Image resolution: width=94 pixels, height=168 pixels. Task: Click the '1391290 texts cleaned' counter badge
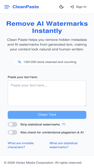(x=47, y=62)
